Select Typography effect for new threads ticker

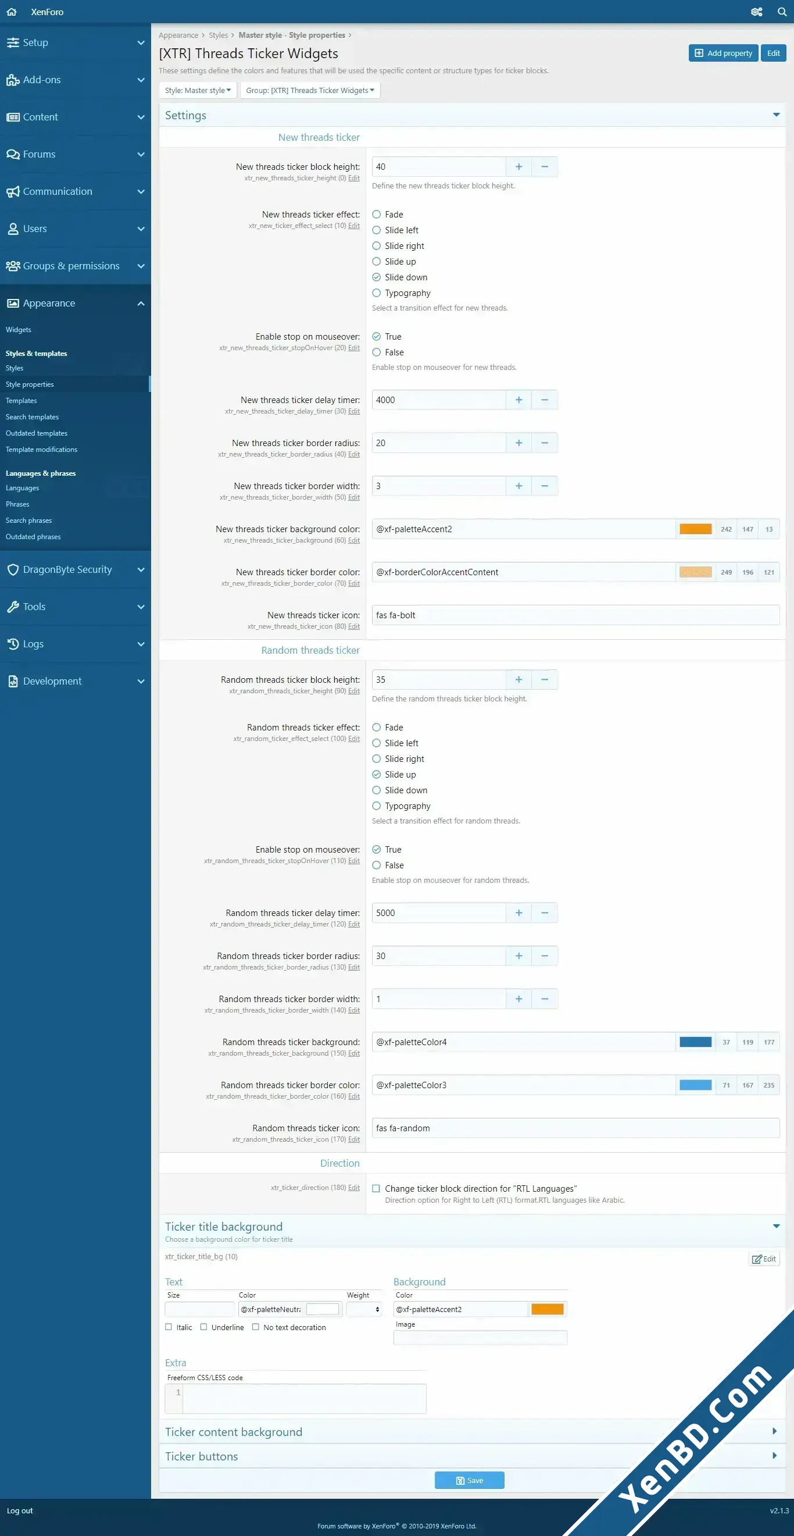(x=377, y=293)
